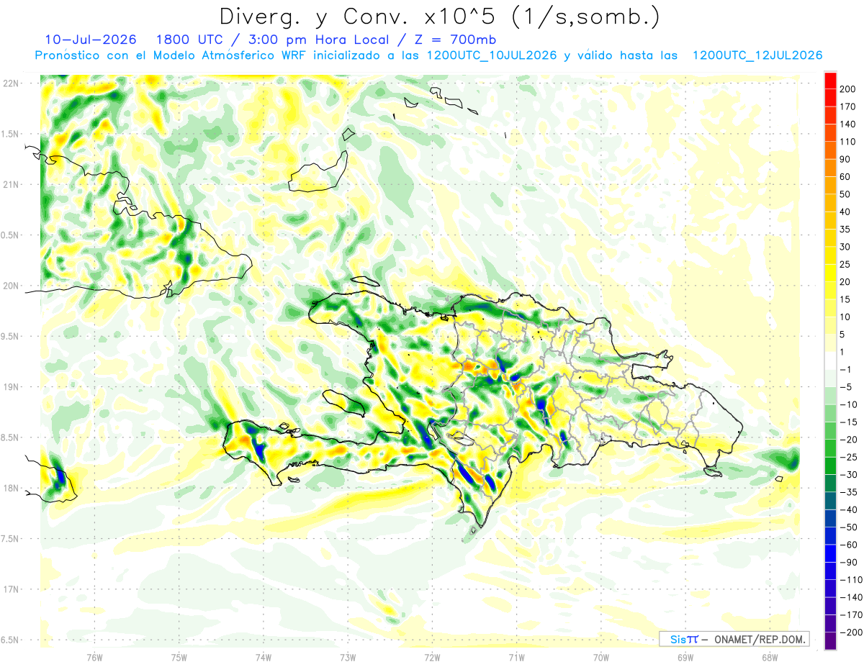This screenshot has height=667, width=864.
Task: Click the '72W' longitude label
Action: [432, 658]
